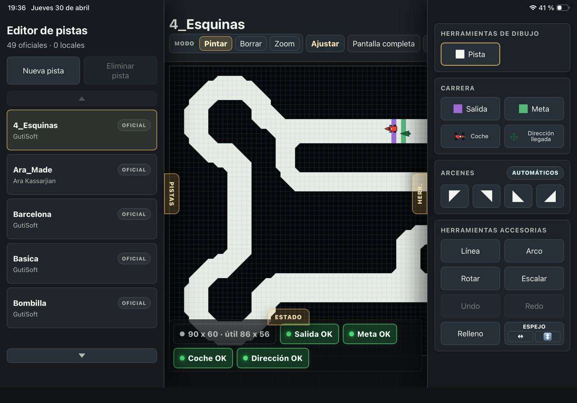Select the Relleno fill tool
The image size is (577, 403).
pyautogui.click(x=470, y=334)
